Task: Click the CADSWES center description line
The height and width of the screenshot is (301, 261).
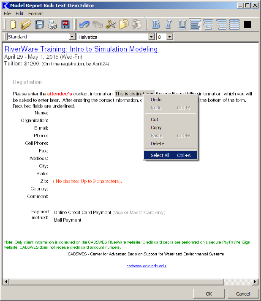Action: (146, 254)
